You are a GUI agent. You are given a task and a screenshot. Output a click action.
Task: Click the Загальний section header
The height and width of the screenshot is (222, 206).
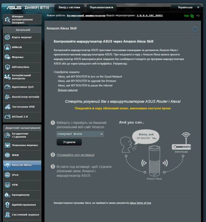tap(22, 30)
